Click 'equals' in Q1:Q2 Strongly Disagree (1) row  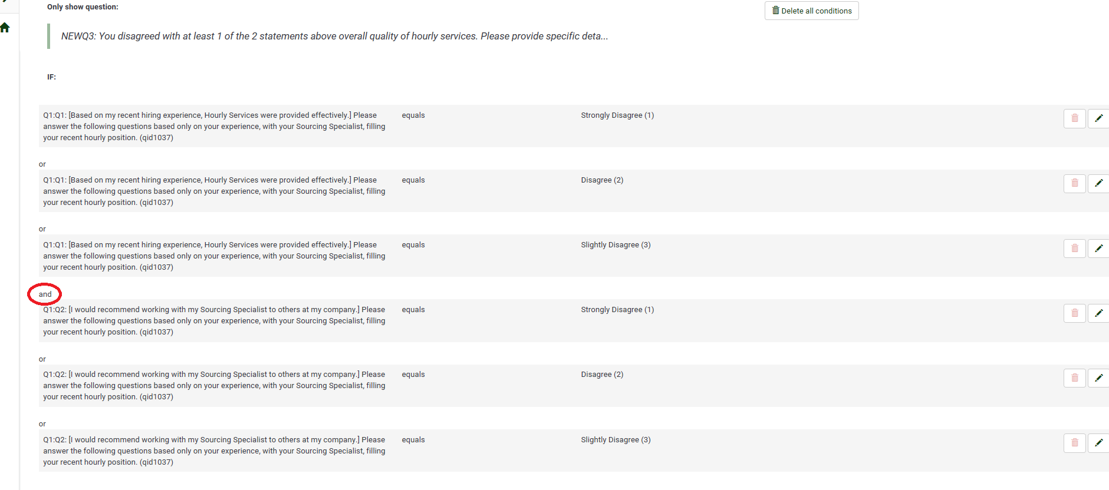coord(413,310)
